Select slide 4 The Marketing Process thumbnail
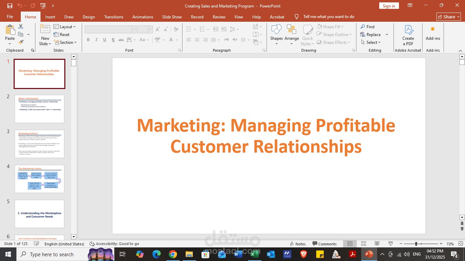 pyautogui.click(x=39, y=179)
